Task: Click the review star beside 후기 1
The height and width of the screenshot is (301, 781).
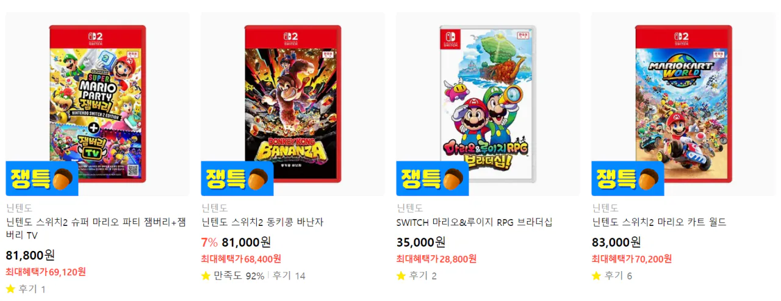Action: coord(10,289)
